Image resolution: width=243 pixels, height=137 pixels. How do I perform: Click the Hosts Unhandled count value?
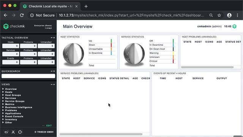pos(46,46)
